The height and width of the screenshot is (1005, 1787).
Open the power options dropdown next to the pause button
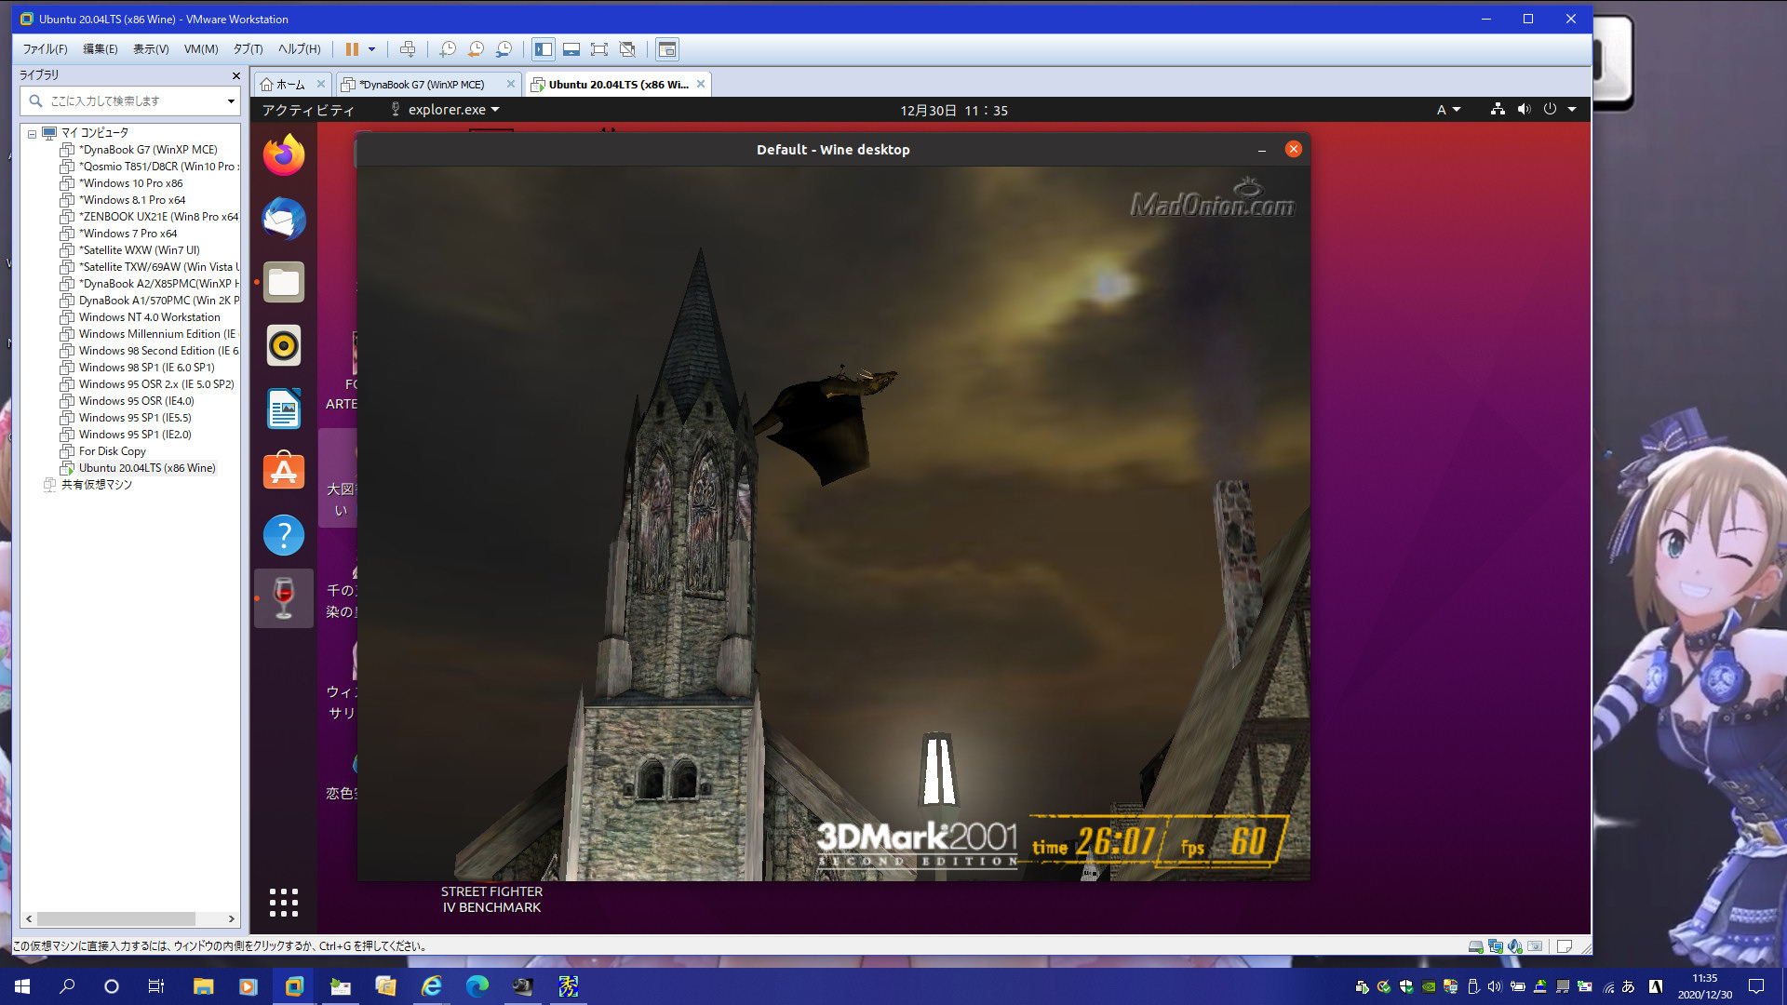[x=371, y=49]
